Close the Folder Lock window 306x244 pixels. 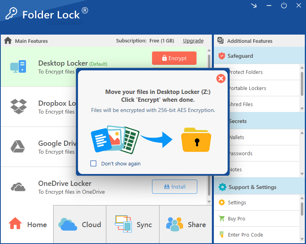click(x=299, y=6)
